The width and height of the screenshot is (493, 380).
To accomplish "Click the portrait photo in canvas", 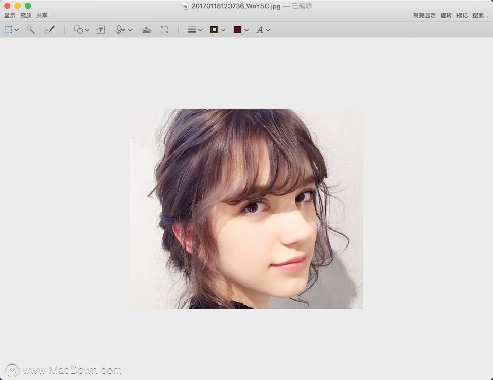I will click(x=246, y=208).
